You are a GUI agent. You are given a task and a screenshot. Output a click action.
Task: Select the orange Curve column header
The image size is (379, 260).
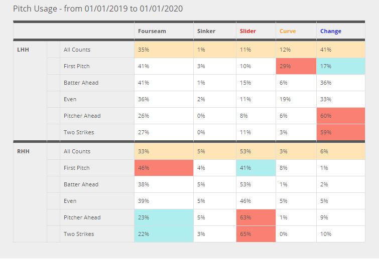pyautogui.click(x=288, y=31)
